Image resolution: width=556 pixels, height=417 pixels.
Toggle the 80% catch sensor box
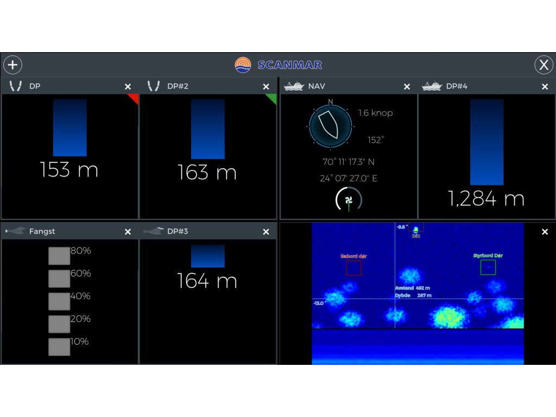click(59, 256)
